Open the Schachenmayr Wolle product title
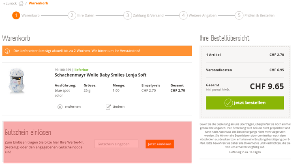Viewport: 300px width, 165px height. click(x=100, y=75)
